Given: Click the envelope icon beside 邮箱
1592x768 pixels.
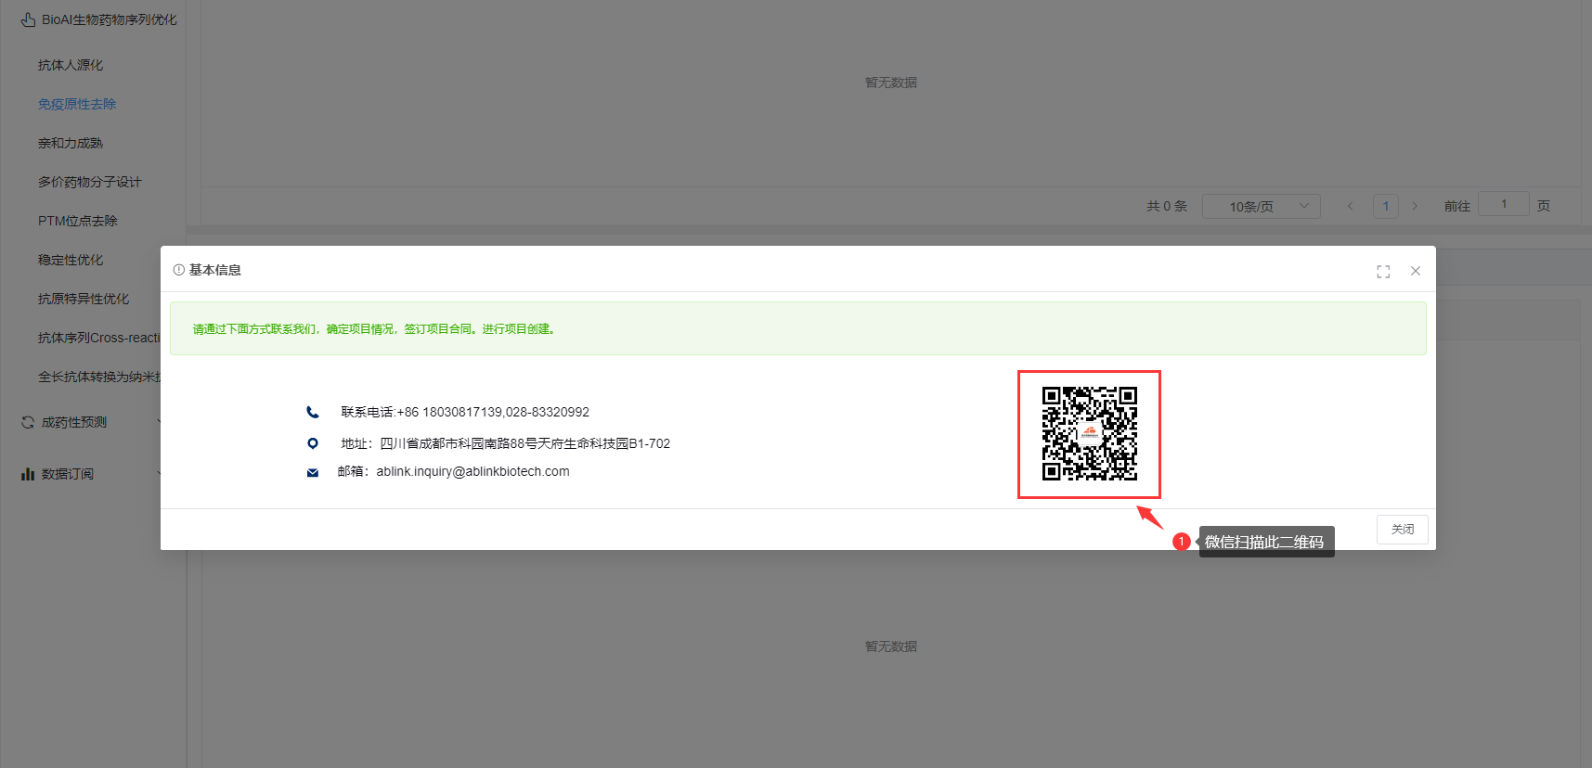Looking at the screenshot, I should coord(313,472).
